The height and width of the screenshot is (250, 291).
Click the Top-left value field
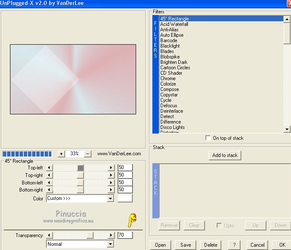(x=125, y=167)
